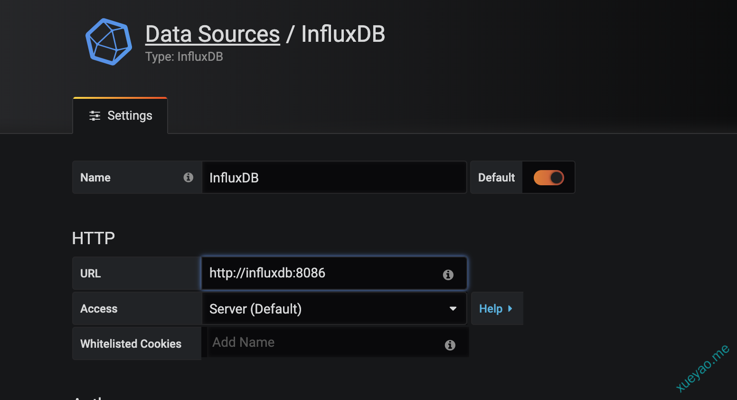This screenshot has width=737, height=400.
Task: Expand Help via its arrow chevron
Action: (x=510, y=309)
